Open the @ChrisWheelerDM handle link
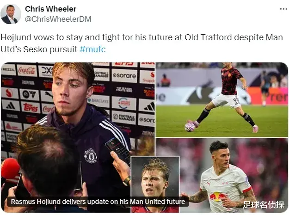This screenshot has height=215, width=289. pyautogui.click(x=58, y=19)
